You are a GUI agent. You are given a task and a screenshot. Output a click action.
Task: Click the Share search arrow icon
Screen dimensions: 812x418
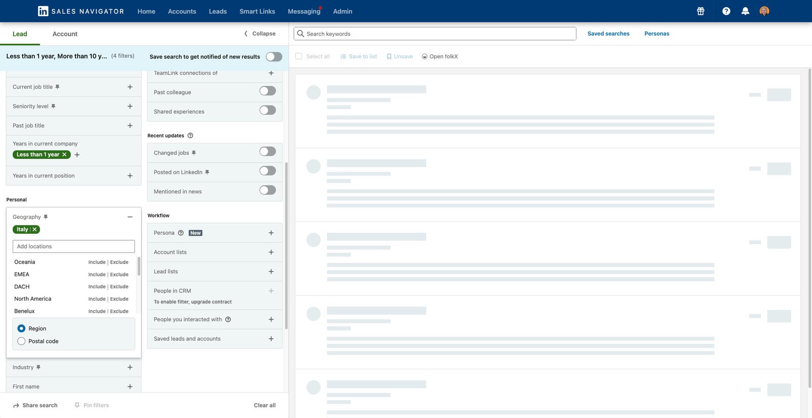[16, 405]
